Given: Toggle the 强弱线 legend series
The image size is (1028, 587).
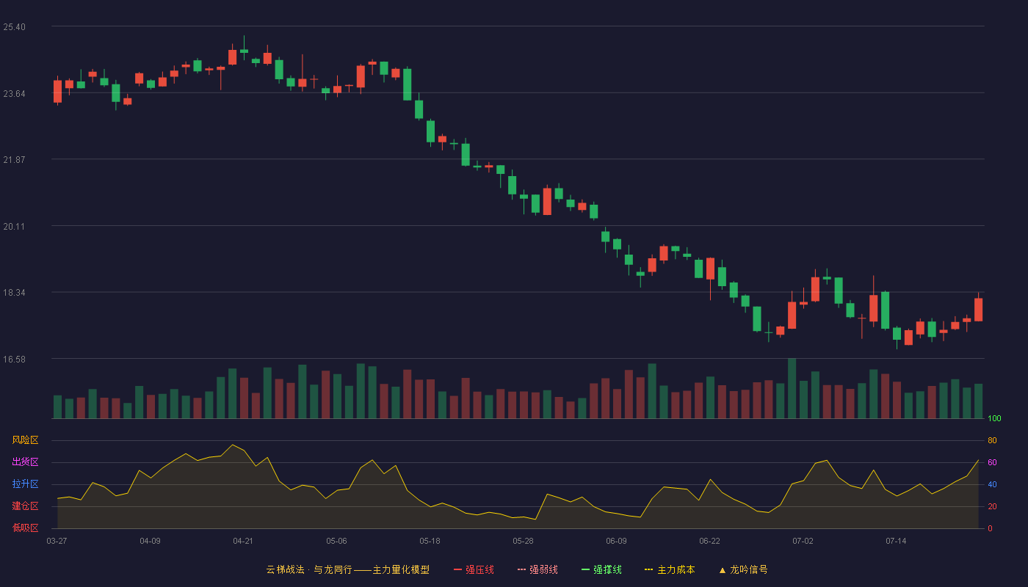Looking at the screenshot, I should pos(537,569).
